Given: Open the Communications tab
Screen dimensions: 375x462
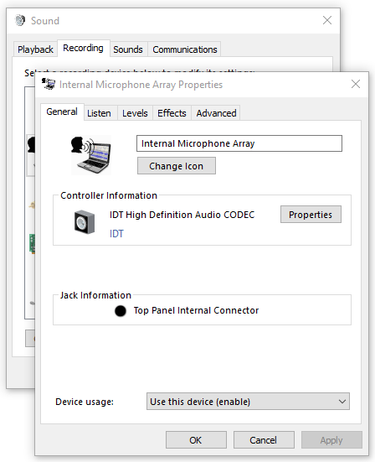Looking at the screenshot, I should (185, 49).
